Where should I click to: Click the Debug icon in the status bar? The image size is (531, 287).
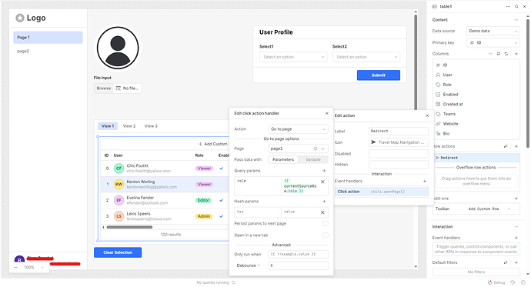coord(489,282)
